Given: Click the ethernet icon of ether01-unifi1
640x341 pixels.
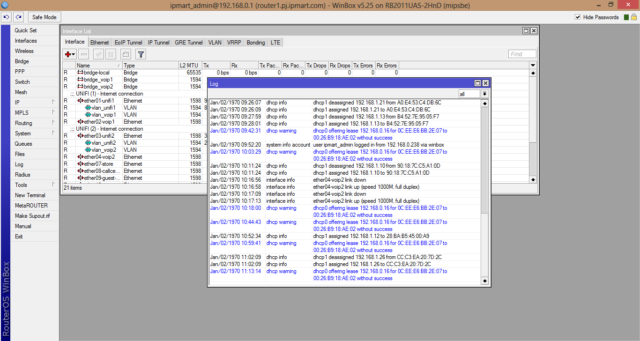Looking at the screenshot, I should (x=80, y=101).
